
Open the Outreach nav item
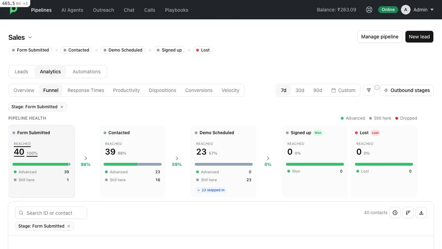[x=103, y=10]
